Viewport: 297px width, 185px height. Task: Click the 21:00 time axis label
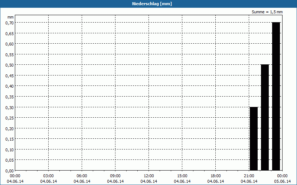click(x=249, y=176)
